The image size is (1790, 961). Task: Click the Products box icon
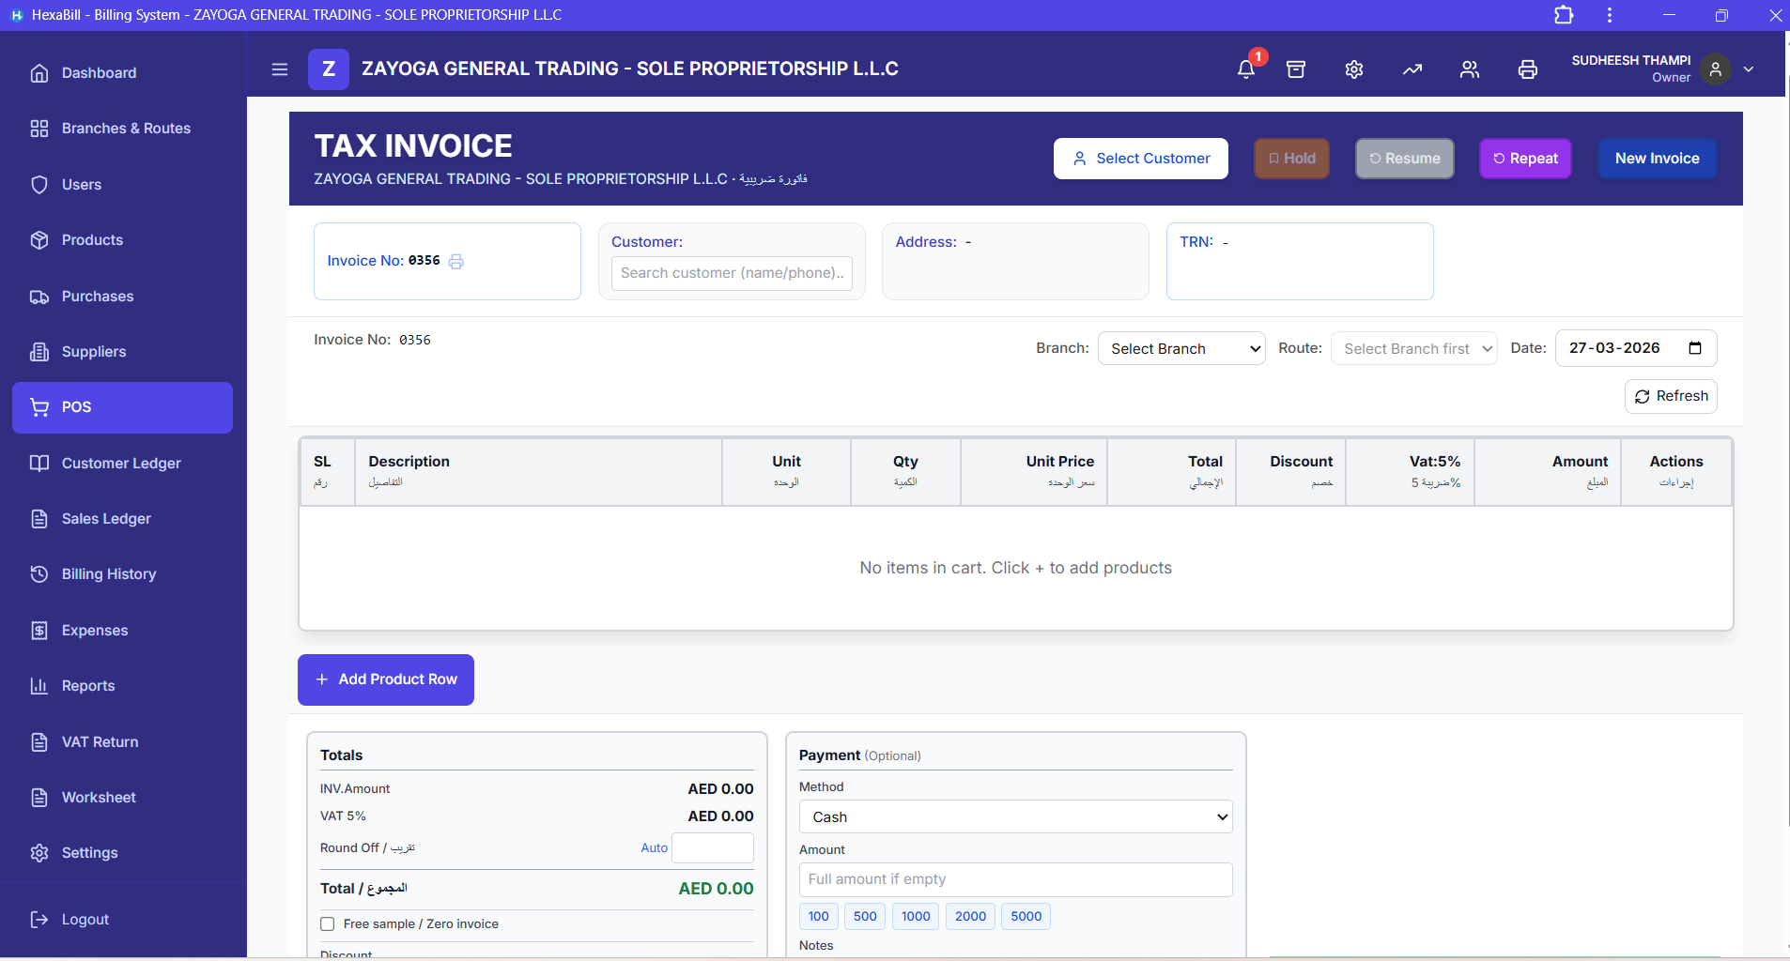(x=39, y=240)
